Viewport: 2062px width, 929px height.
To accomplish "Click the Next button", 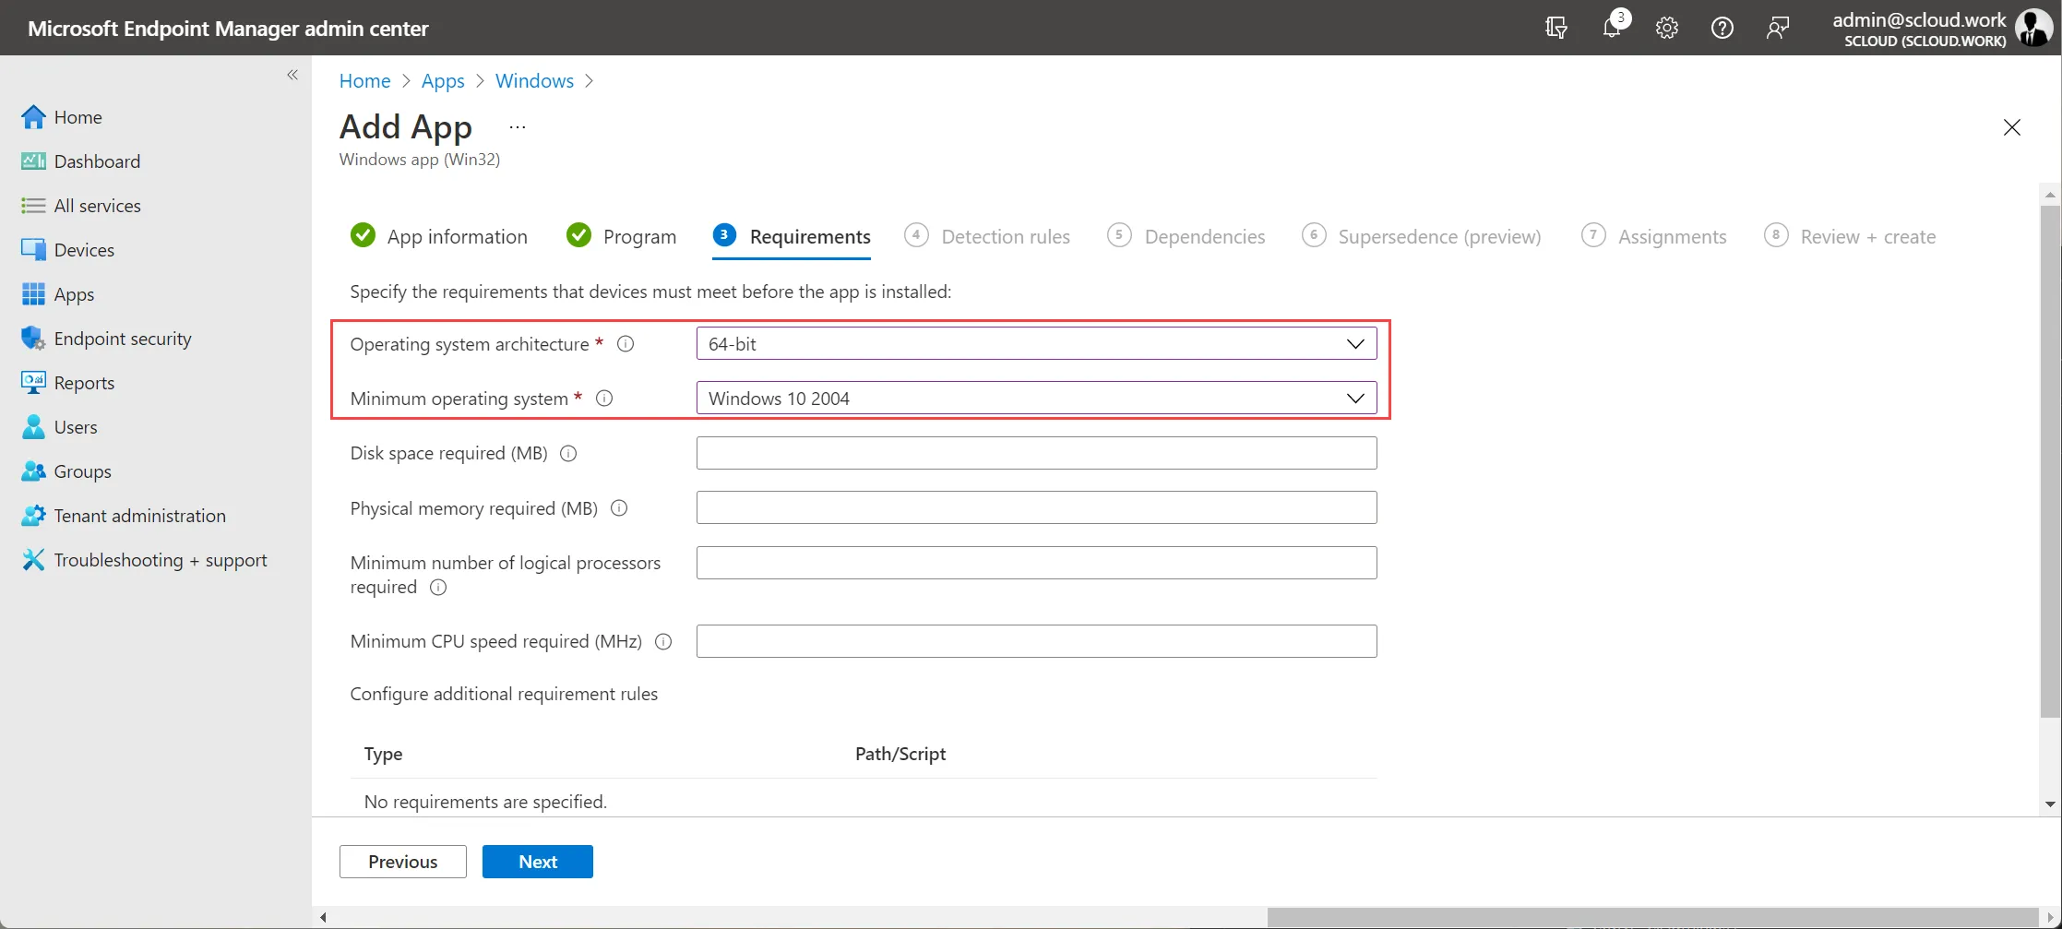I will [538, 862].
